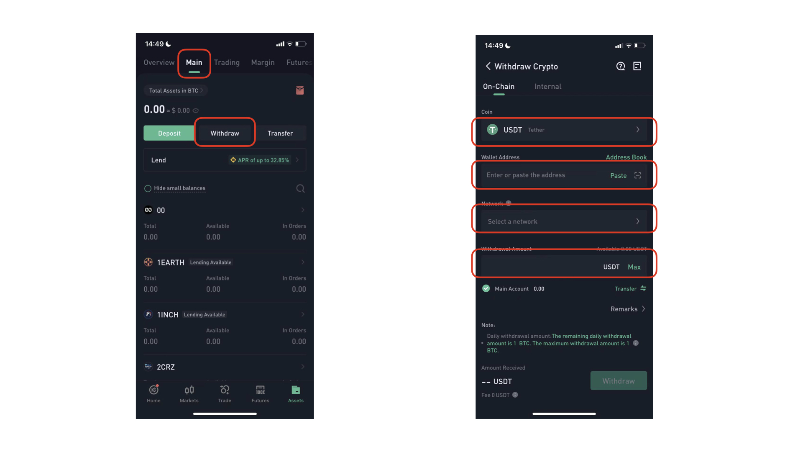This screenshot has height=452, width=803.
Task: Tap Max to set maximum withdrawal amount
Action: pyautogui.click(x=634, y=267)
